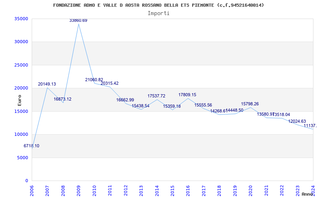Select the 13580.97 data label
The image size is (317, 198).
(x=265, y=114)
